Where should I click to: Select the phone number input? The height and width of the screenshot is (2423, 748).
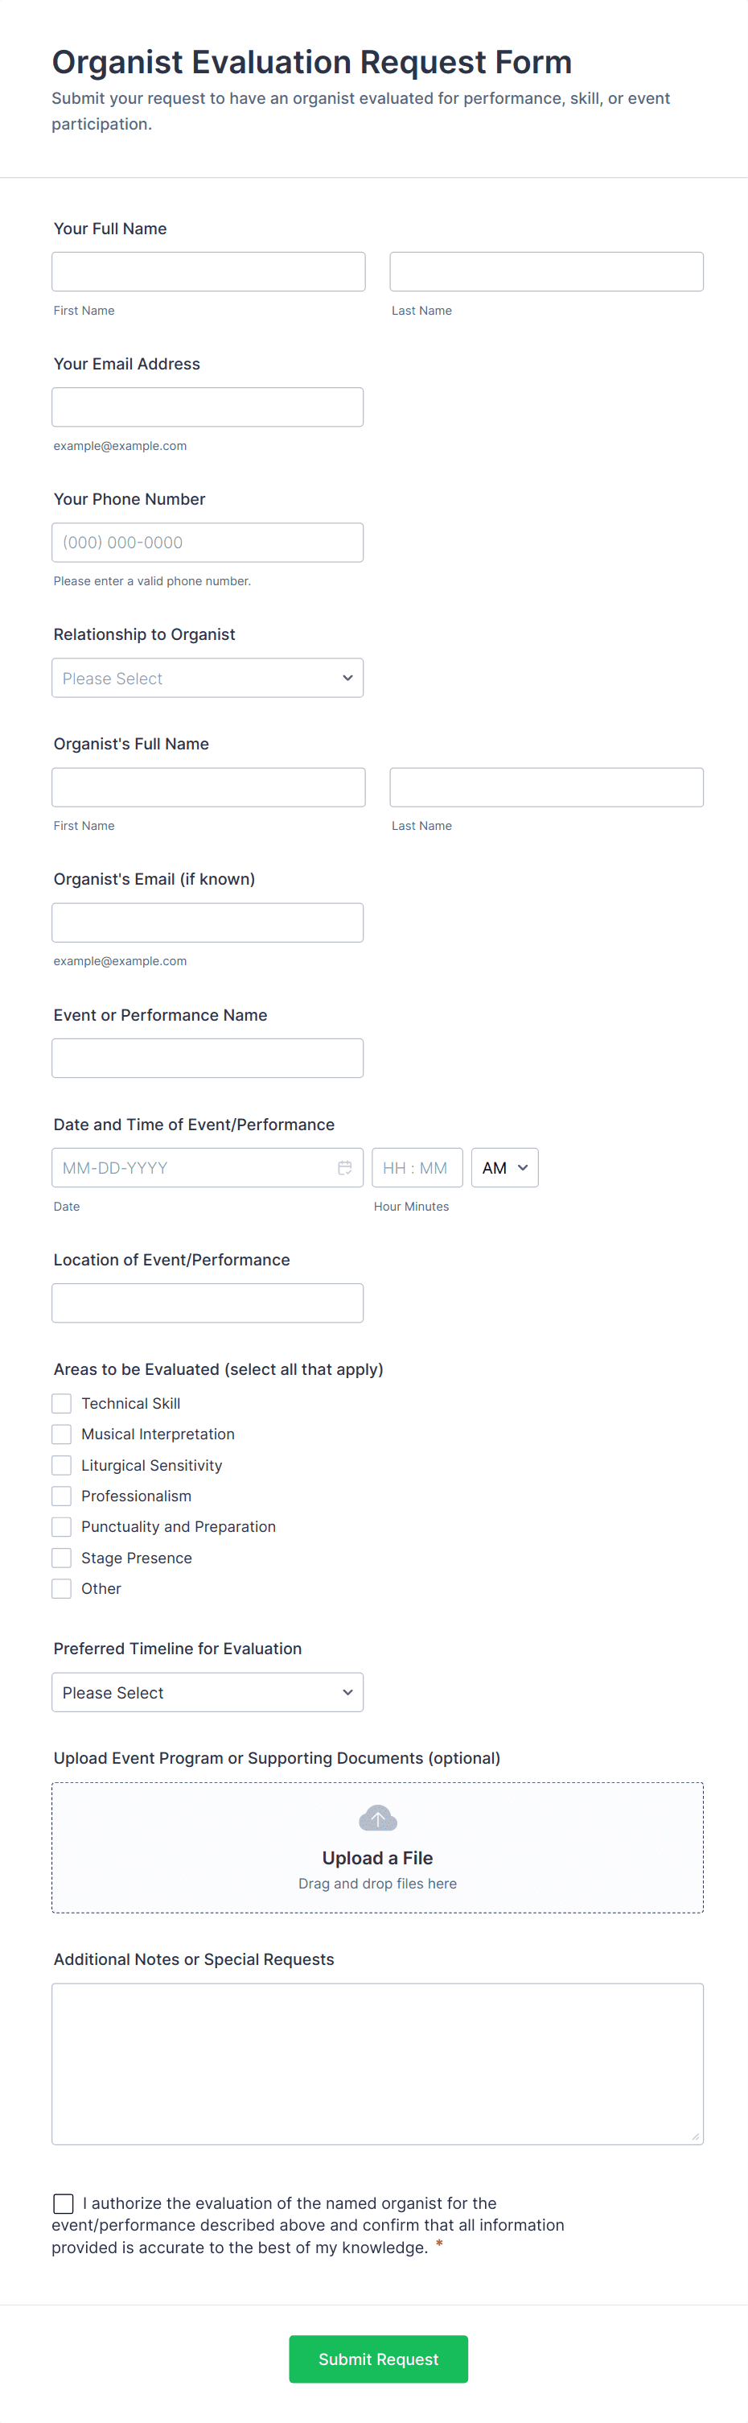click(x=208, y=543)
